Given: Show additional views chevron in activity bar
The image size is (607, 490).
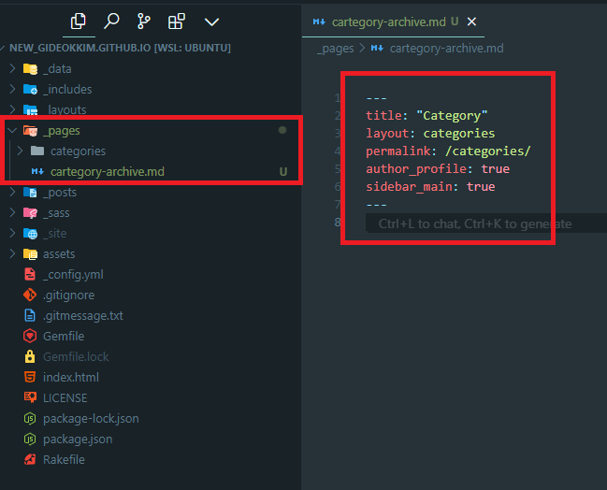Looking at the screenshot, I should [211, 21].
